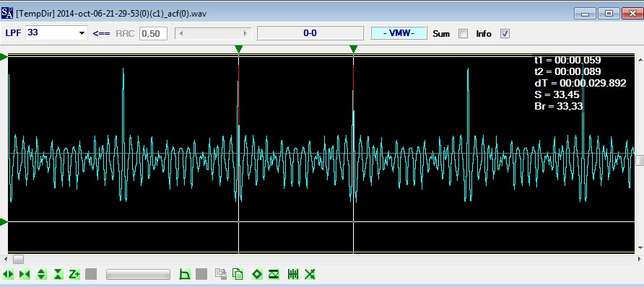This screenshot has height=287, width=644.
Task: Click the - VMW- button
Action: [x=399, y=33]
